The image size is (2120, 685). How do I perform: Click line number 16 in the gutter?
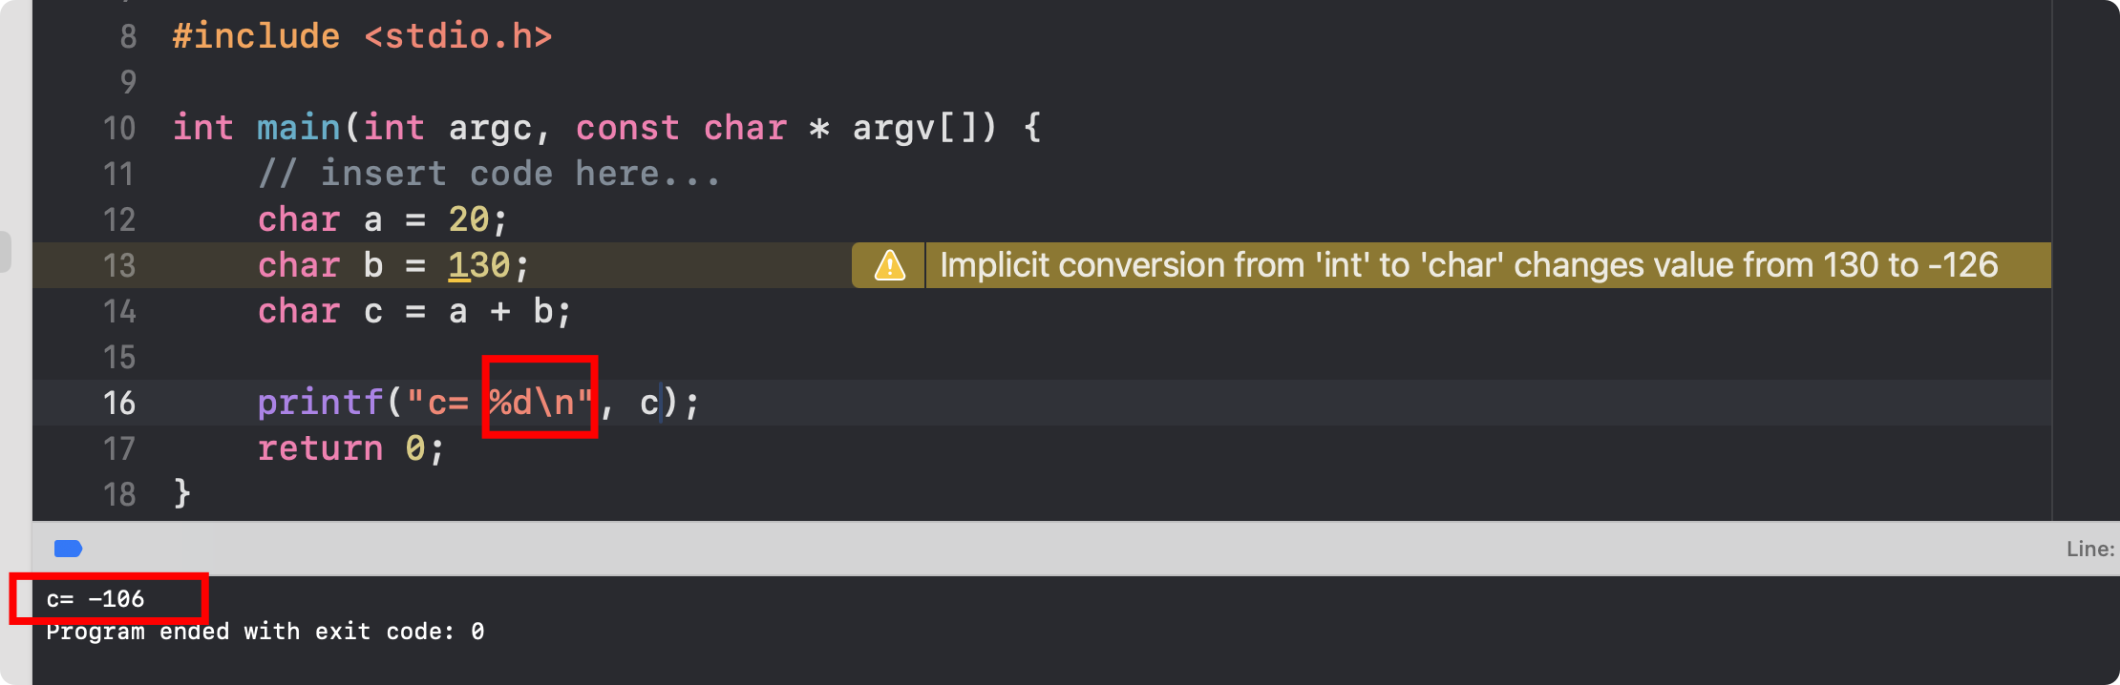(x=119, y=403)
